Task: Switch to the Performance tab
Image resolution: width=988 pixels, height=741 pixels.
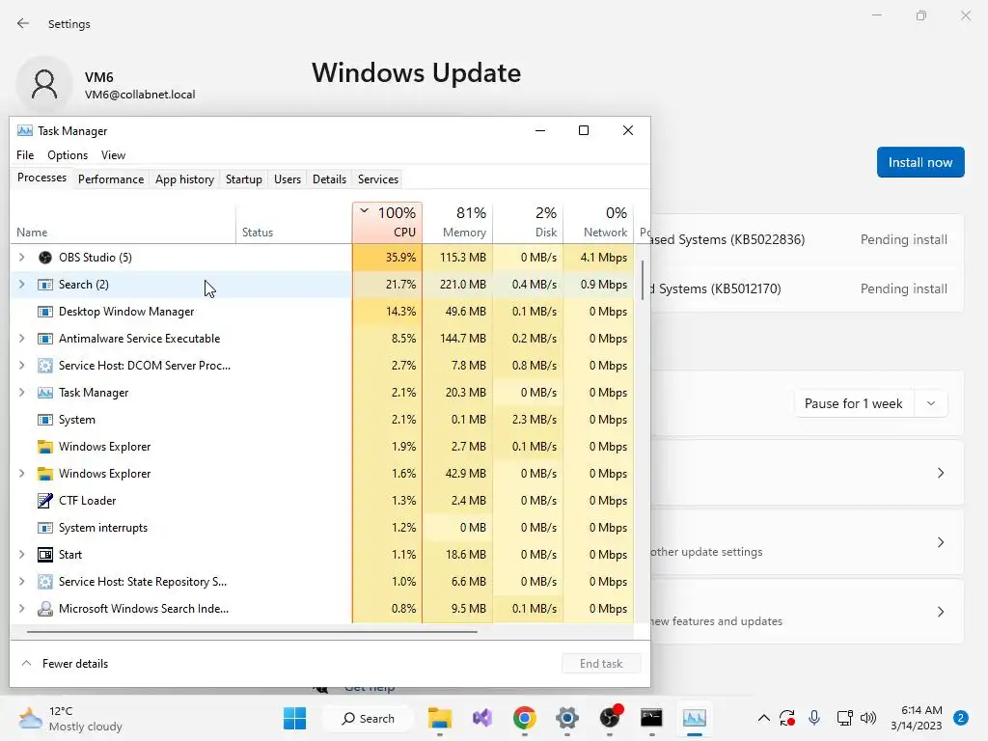Action: tap(111, 179)
